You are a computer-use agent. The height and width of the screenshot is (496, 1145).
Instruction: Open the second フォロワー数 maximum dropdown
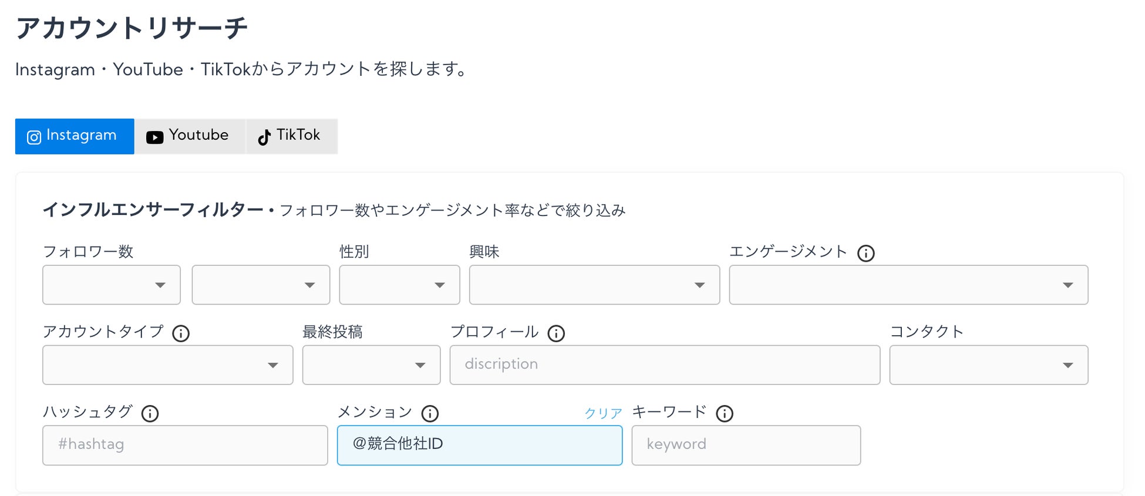261,285
